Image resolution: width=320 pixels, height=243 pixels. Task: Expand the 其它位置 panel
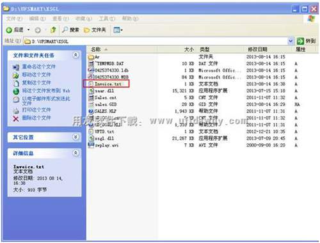pyautogui.click(x=76, y=137)
